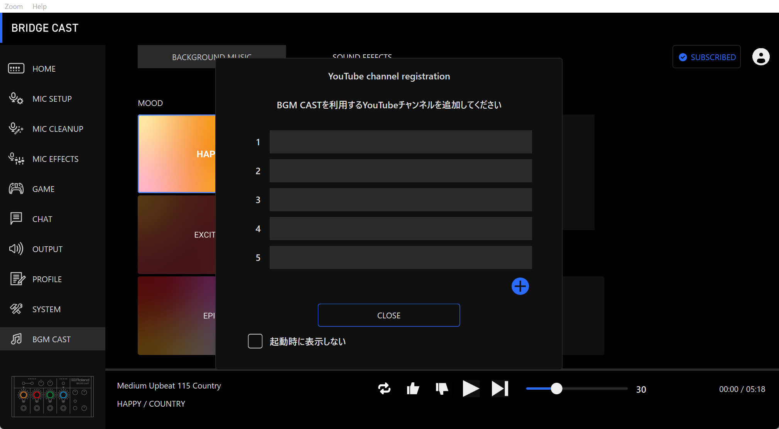Skip to the next track
This screenshot has height=429, width=779.
coord(500,389)
